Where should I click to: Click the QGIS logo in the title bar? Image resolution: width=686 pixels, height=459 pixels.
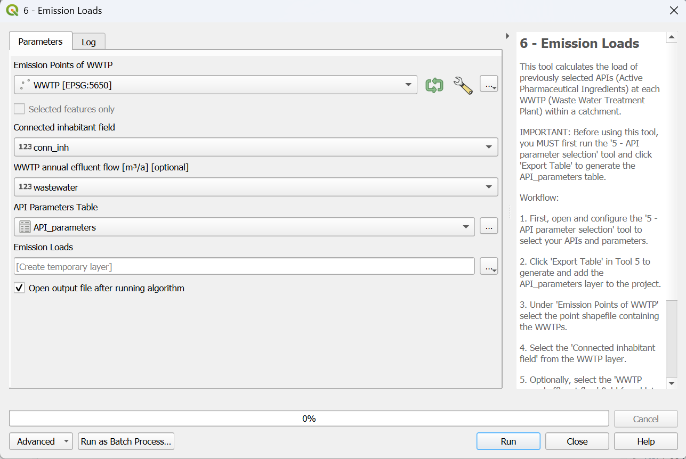coord(12,10)
